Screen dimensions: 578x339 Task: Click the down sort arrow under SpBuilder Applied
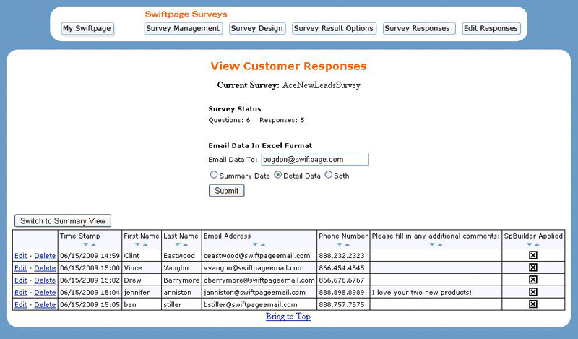tap(530, 244)
